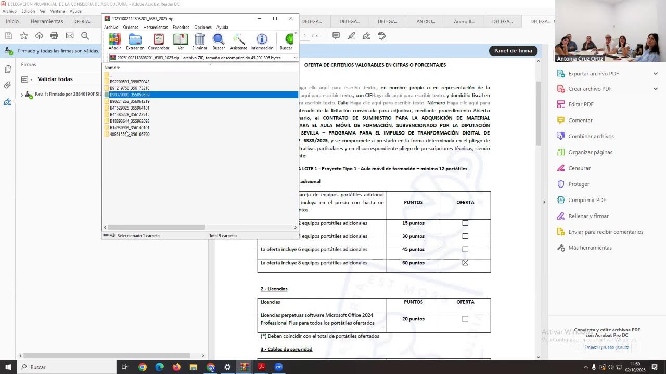Collapse the right tools pane arrow
The width and height of the screenshot is (666, 374).
[x=544, y=202]
